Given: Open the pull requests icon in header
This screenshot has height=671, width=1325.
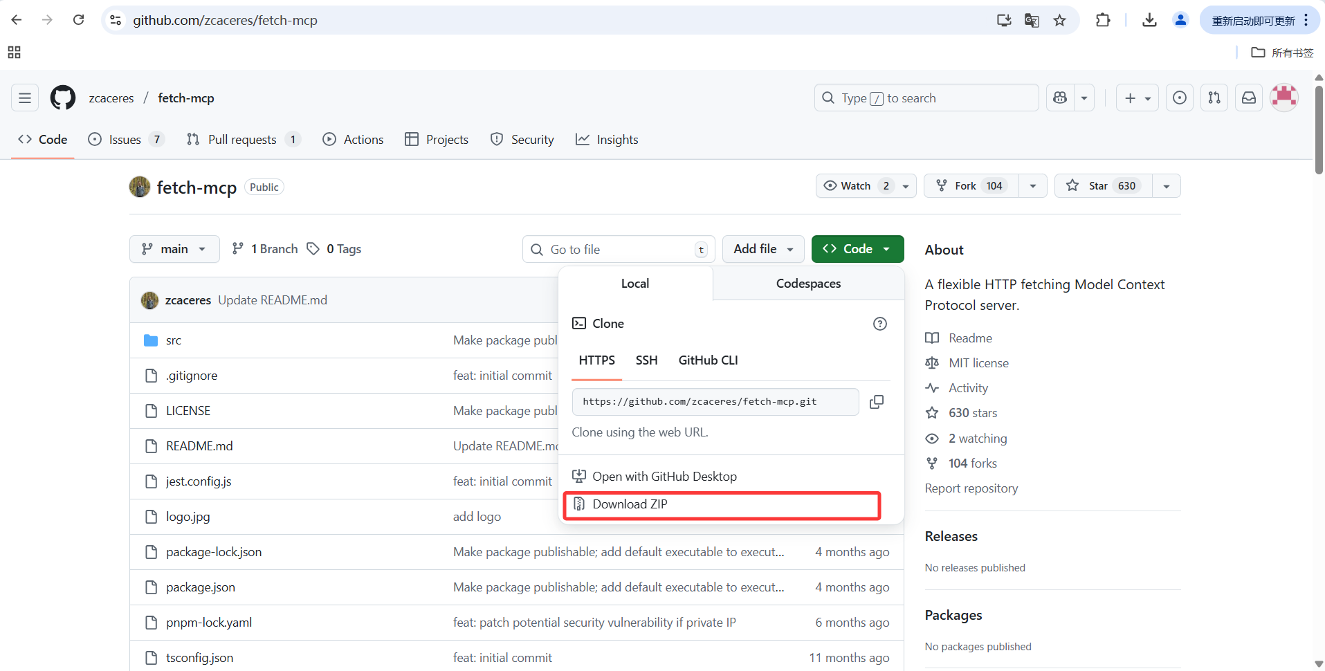Looking at the screenshot, I should point(1214,98).
